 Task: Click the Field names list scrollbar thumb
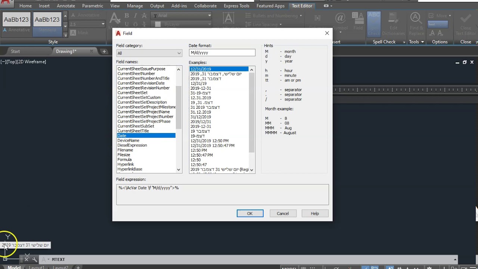pos(179,108)
